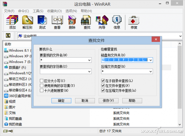This screenshot has height=136, width=185.
Task: Select the Windows 7 (E:) drive icon
Action: [6, 62]
